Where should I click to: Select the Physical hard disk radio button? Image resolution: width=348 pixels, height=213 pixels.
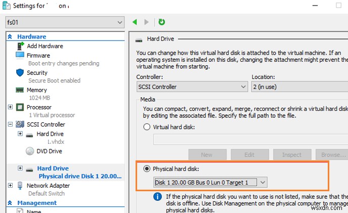(x=147, y=169)
